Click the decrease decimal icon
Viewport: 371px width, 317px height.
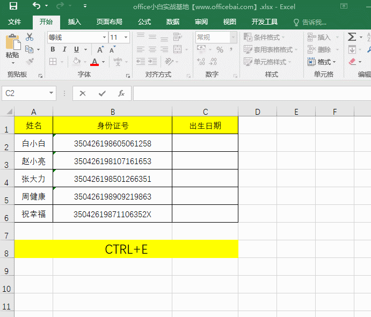click(213, 62)
